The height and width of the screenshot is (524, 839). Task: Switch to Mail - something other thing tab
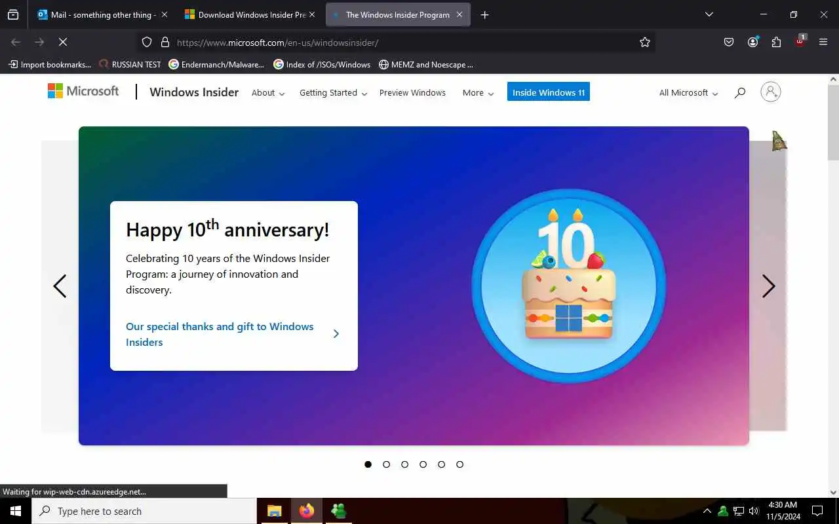point(97,14)
